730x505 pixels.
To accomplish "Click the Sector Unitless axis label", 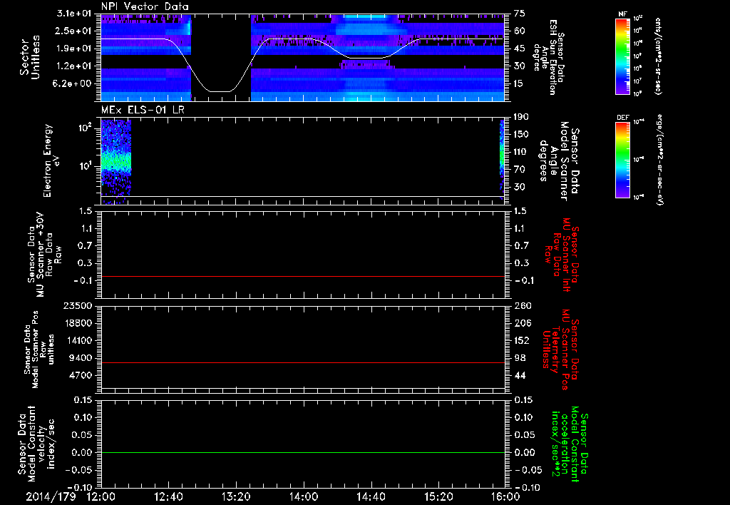I will (30, 57).
